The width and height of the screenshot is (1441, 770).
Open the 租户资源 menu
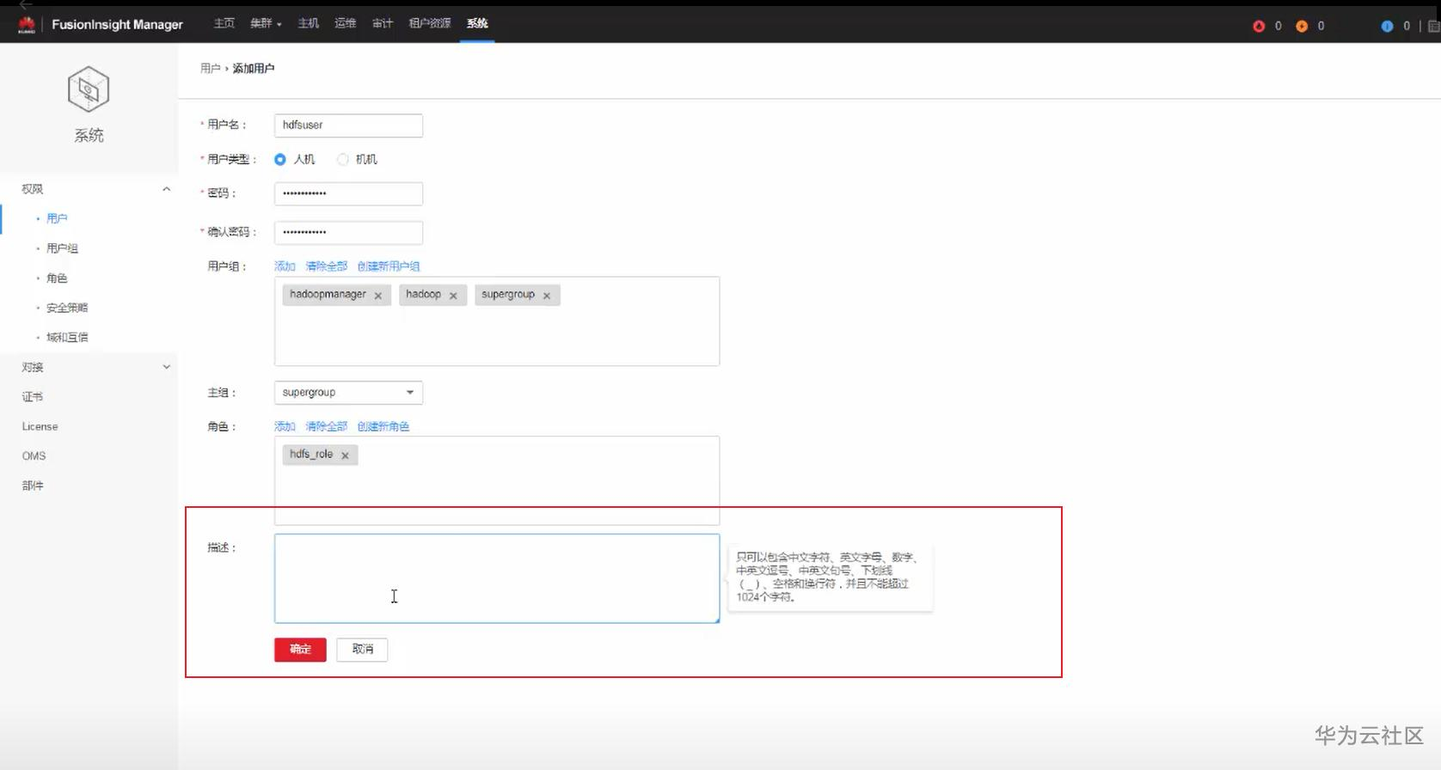click(x=430, y=23)
